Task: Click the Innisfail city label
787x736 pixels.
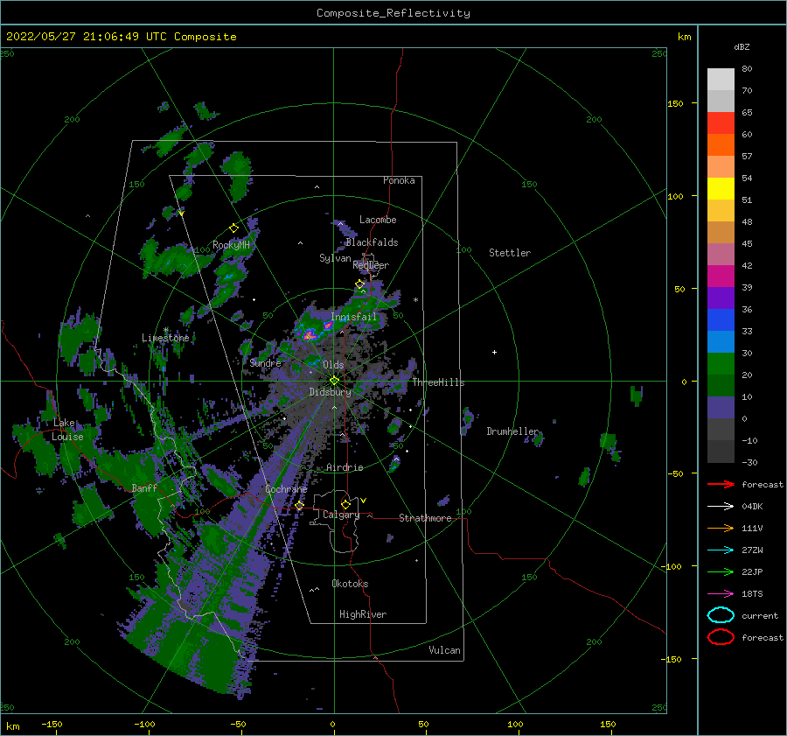Action: tap(353, 317)
